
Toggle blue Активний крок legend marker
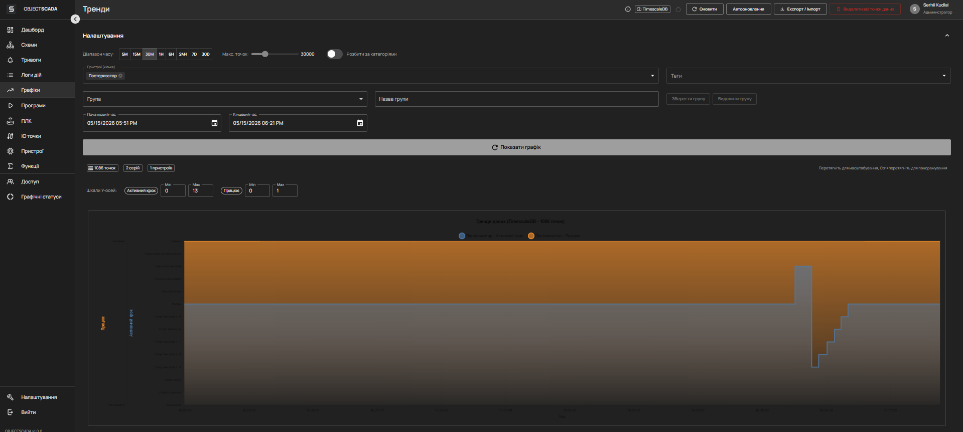tap(462, 236)
